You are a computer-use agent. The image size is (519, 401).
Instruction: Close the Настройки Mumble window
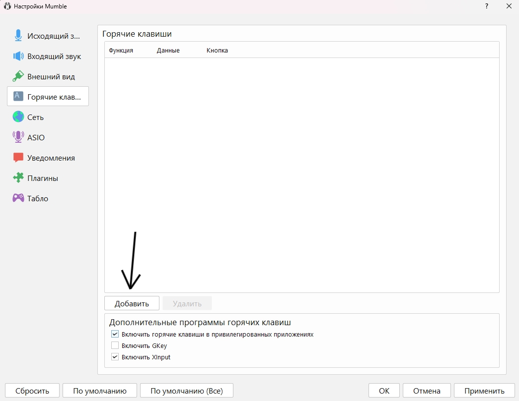click(509, 6)
